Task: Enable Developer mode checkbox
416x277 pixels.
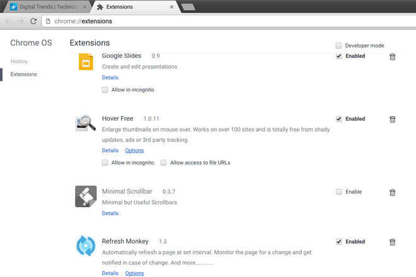Action: (338, 45)
